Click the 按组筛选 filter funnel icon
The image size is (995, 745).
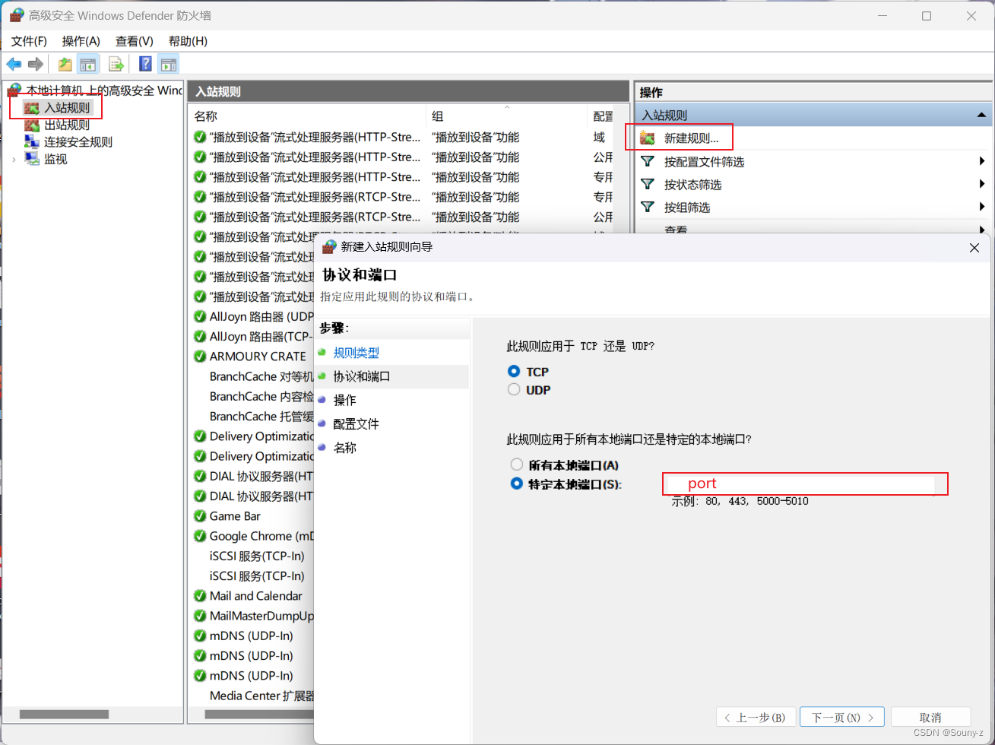[647, 207]
